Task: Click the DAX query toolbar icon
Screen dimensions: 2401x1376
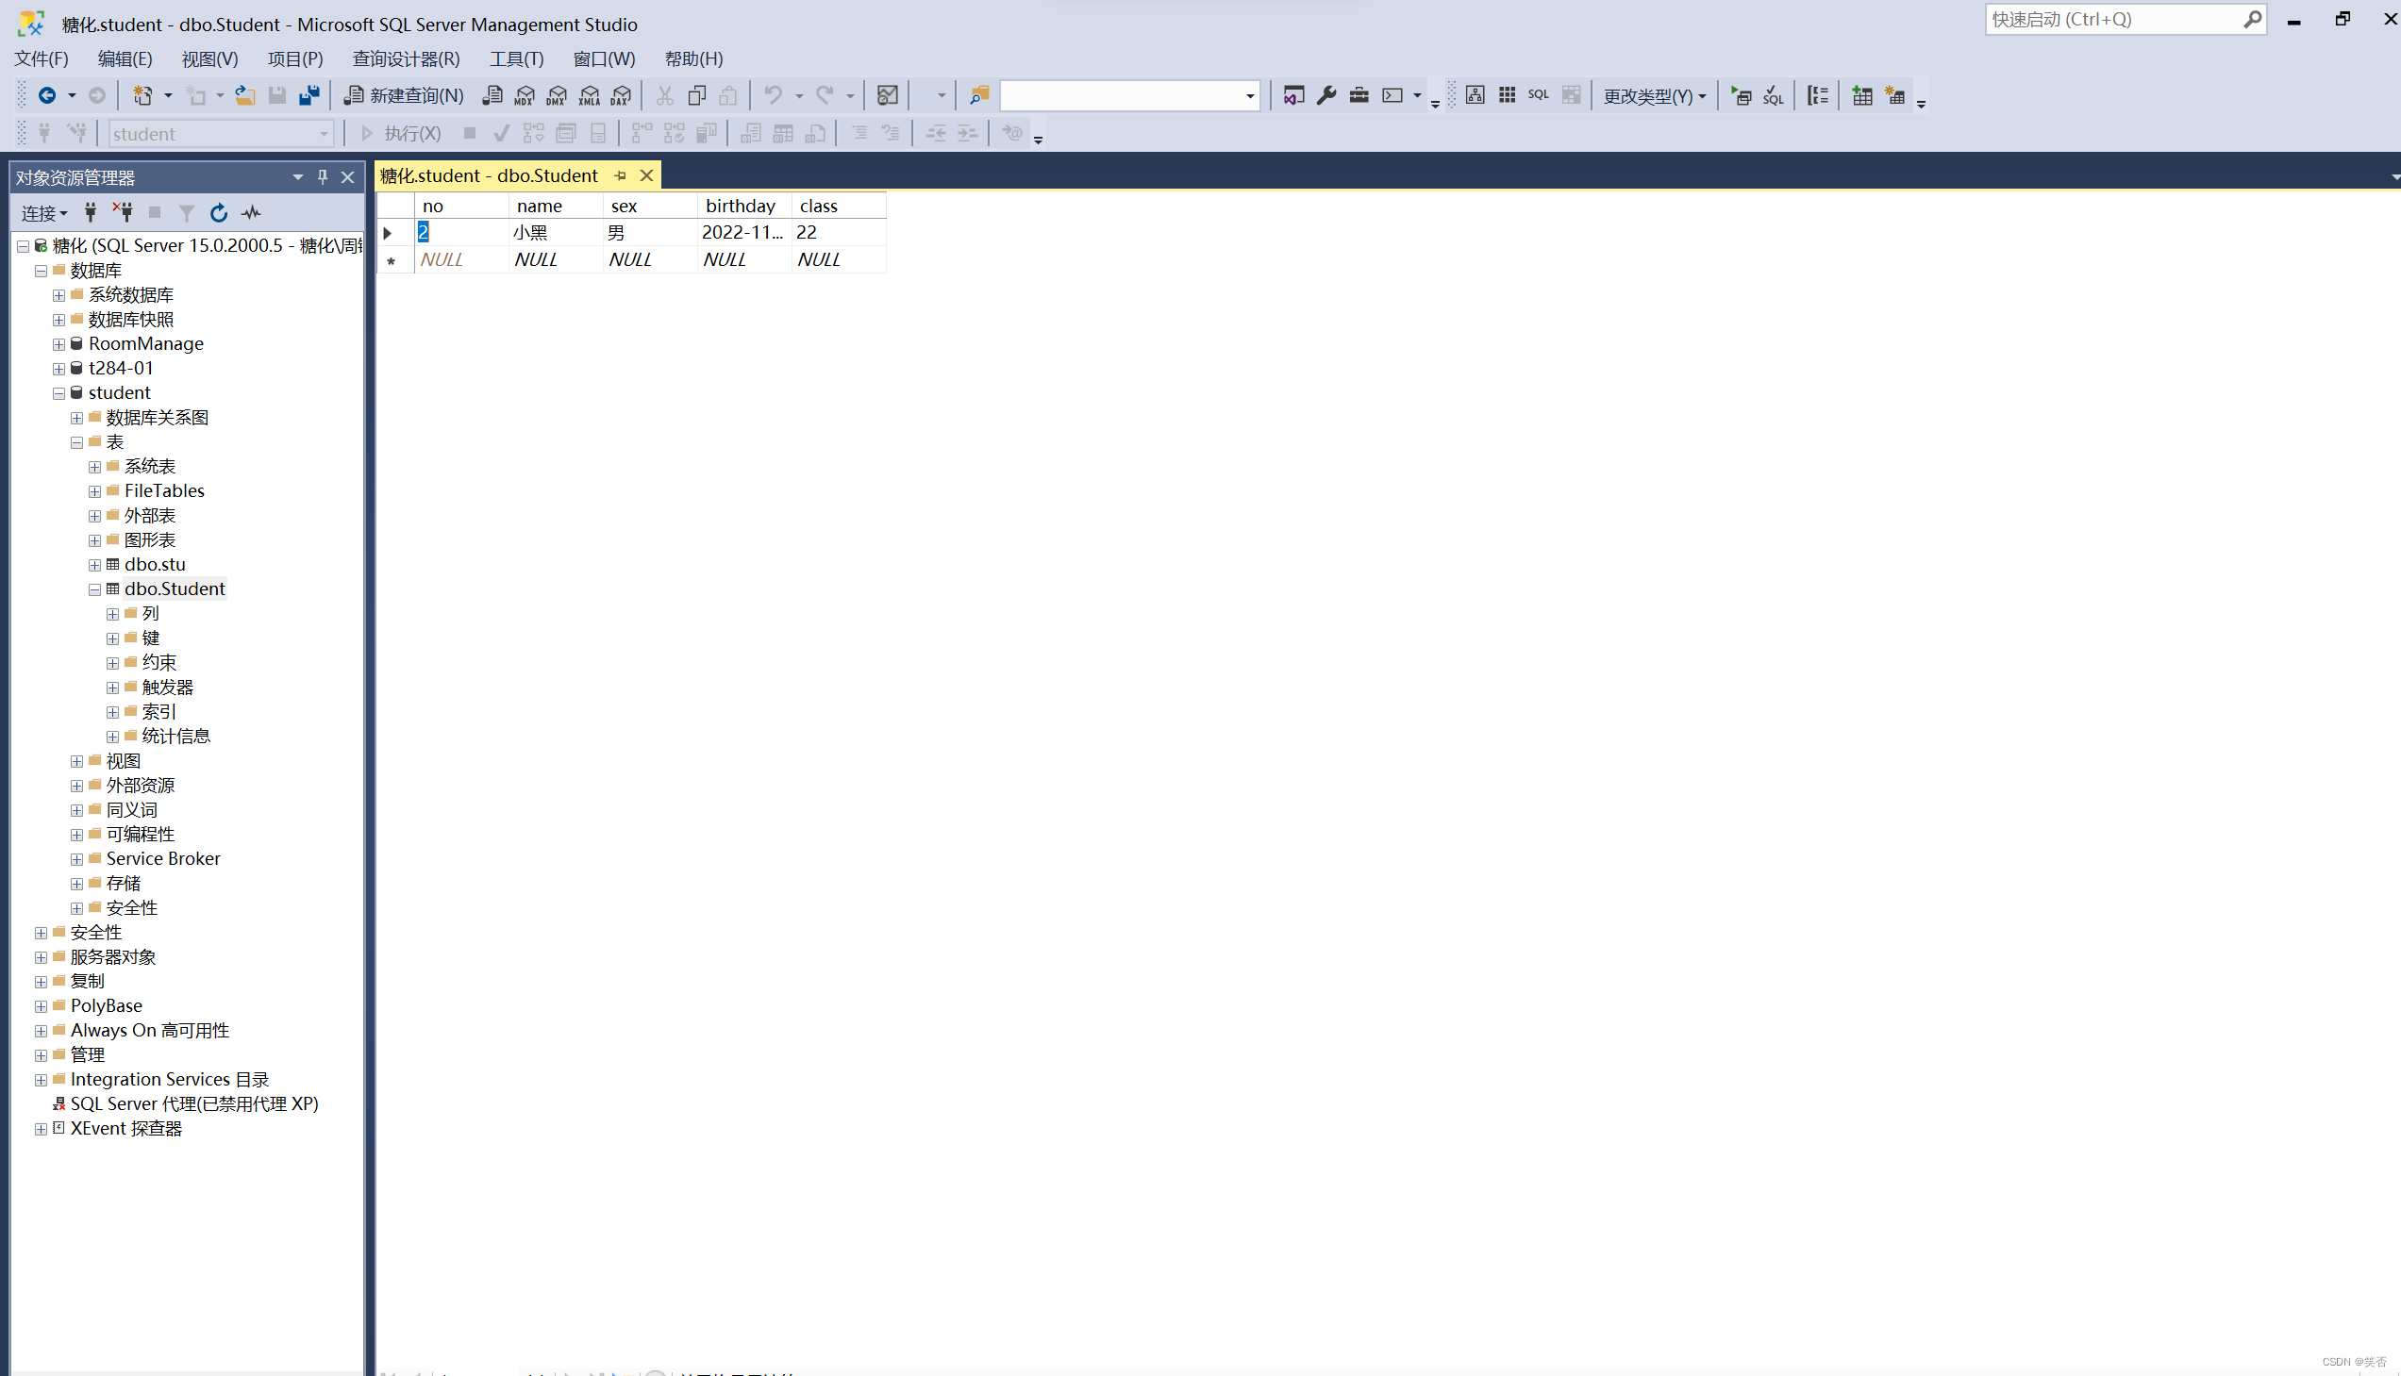Action: pos(621,95)
